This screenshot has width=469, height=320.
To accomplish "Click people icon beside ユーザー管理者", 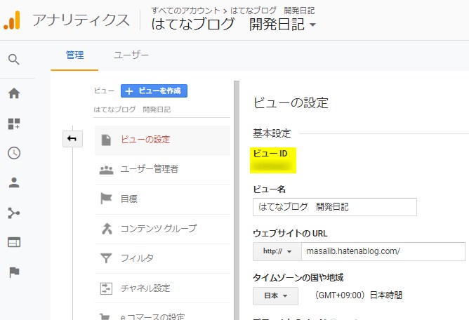I will [x=106, y=170].
